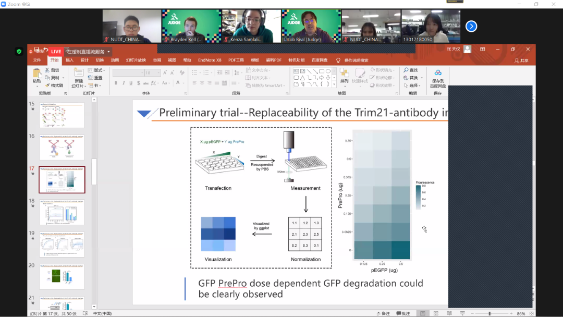This screenshot has width=563, height=317.
Task: Toggle center text alignment
Action: pyautogui.click(x=202, y=83)
